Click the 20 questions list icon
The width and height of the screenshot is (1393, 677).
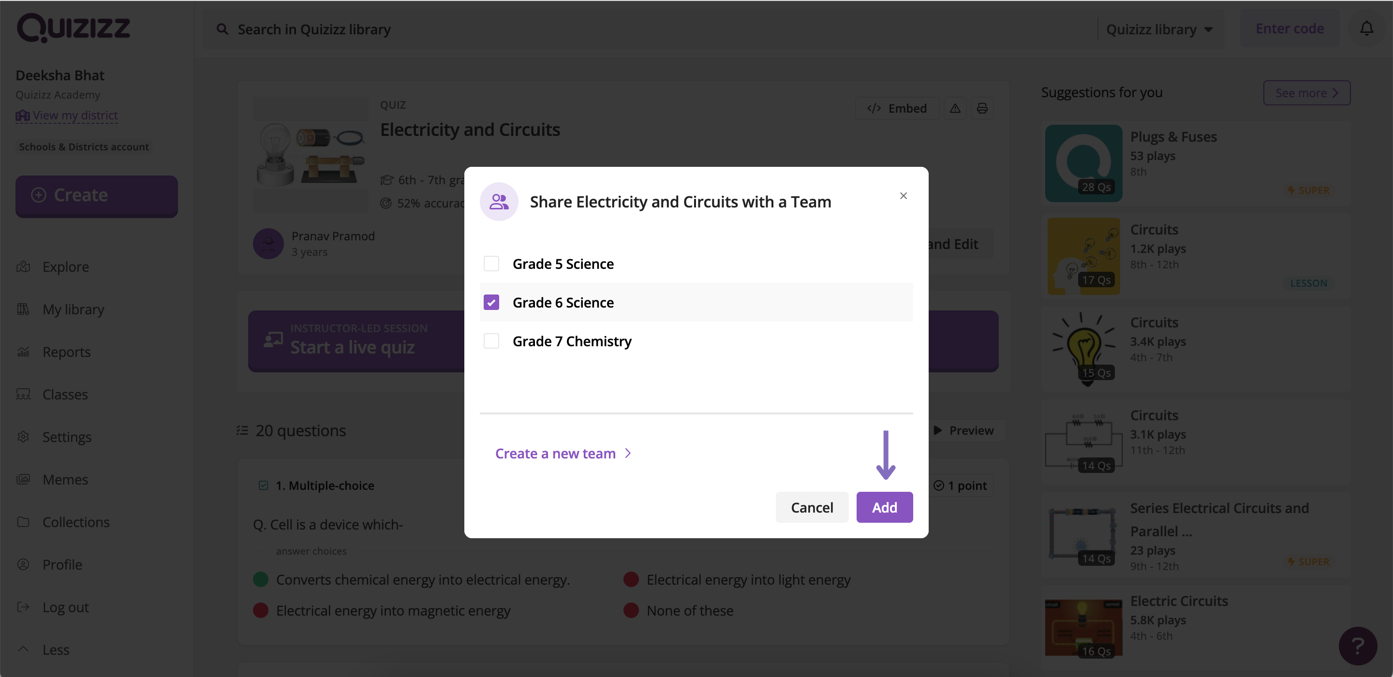pyautogui.click(x=242, y=430)
